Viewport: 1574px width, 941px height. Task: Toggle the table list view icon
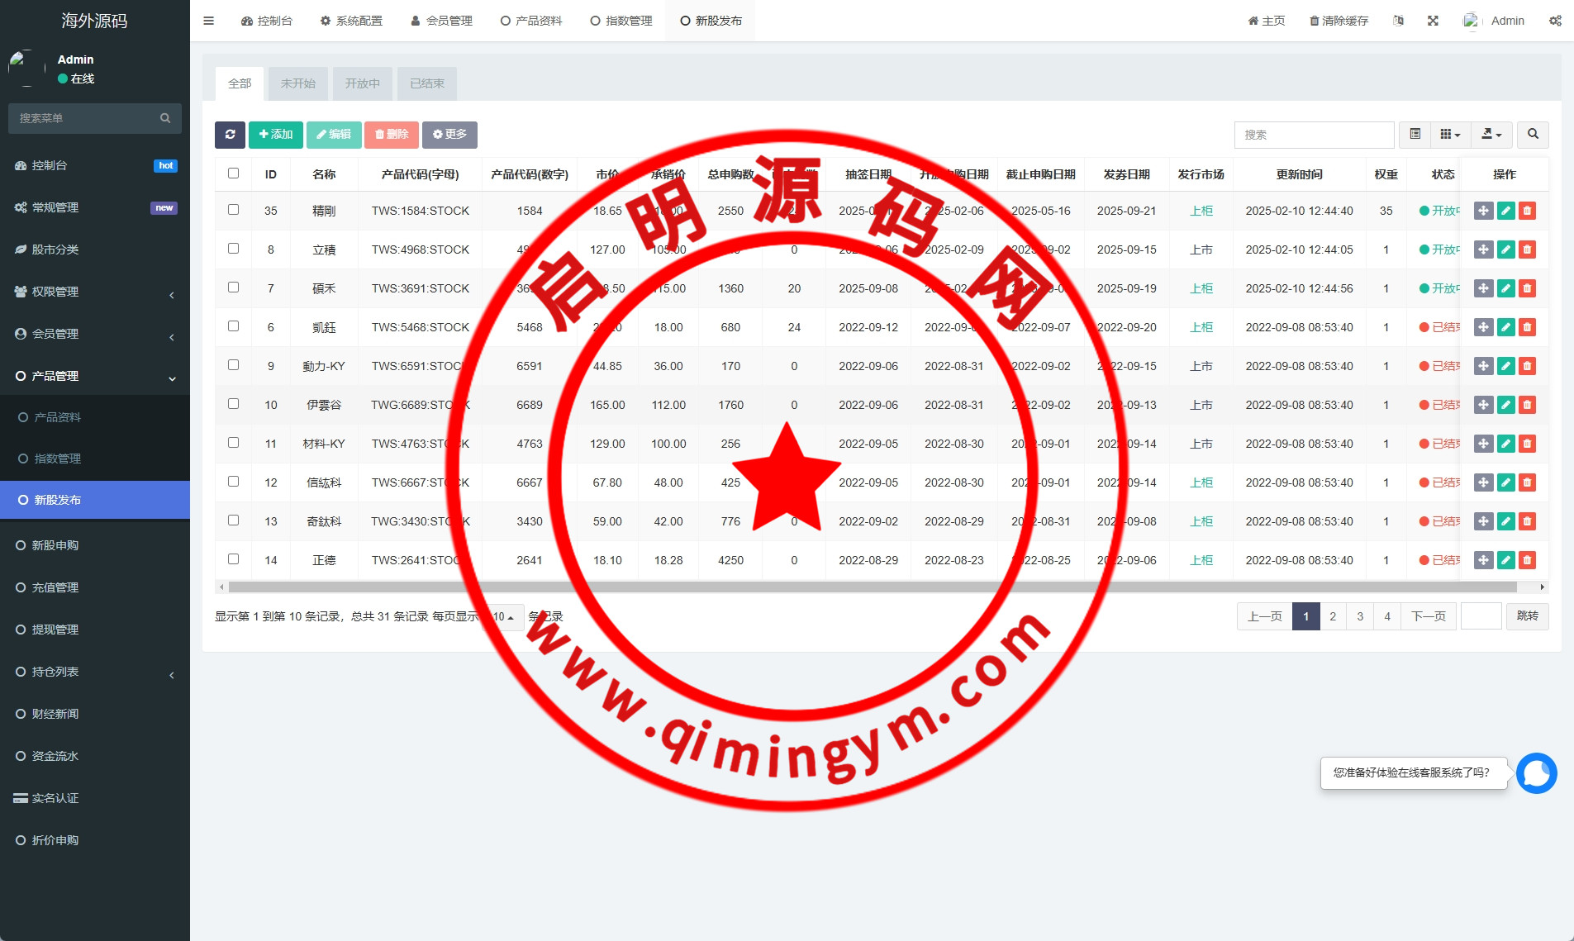point(1415,135)
